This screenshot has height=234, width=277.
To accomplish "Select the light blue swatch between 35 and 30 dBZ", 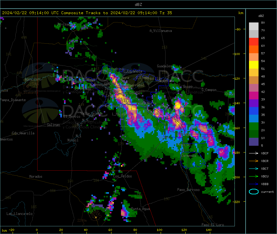I will (254, 119).
